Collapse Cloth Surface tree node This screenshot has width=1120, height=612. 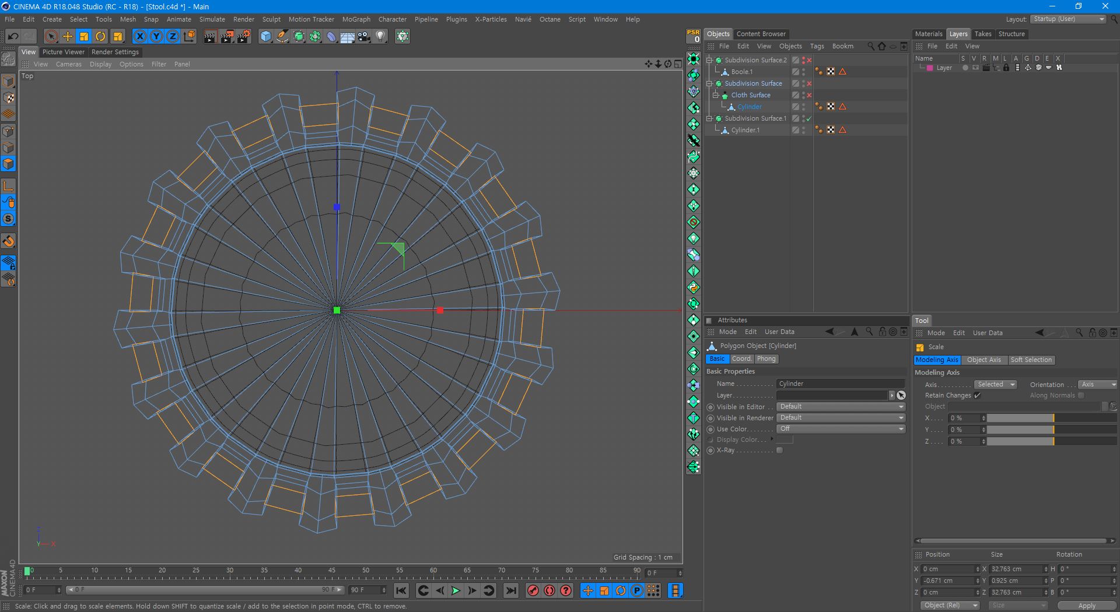[x=716, y=95]
